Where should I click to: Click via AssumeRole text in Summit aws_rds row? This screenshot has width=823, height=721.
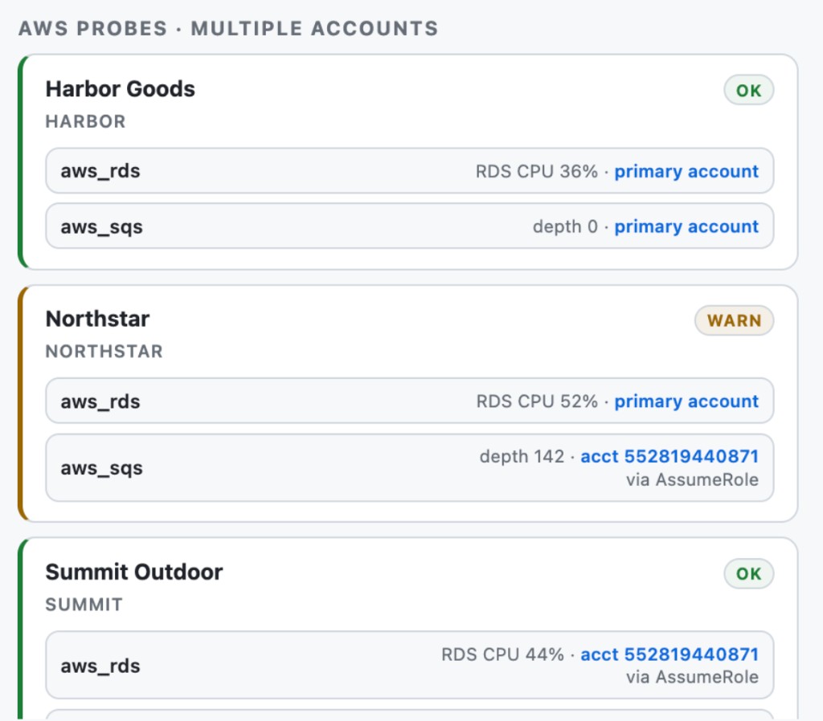pyautogui.click(x=692, y=677)
